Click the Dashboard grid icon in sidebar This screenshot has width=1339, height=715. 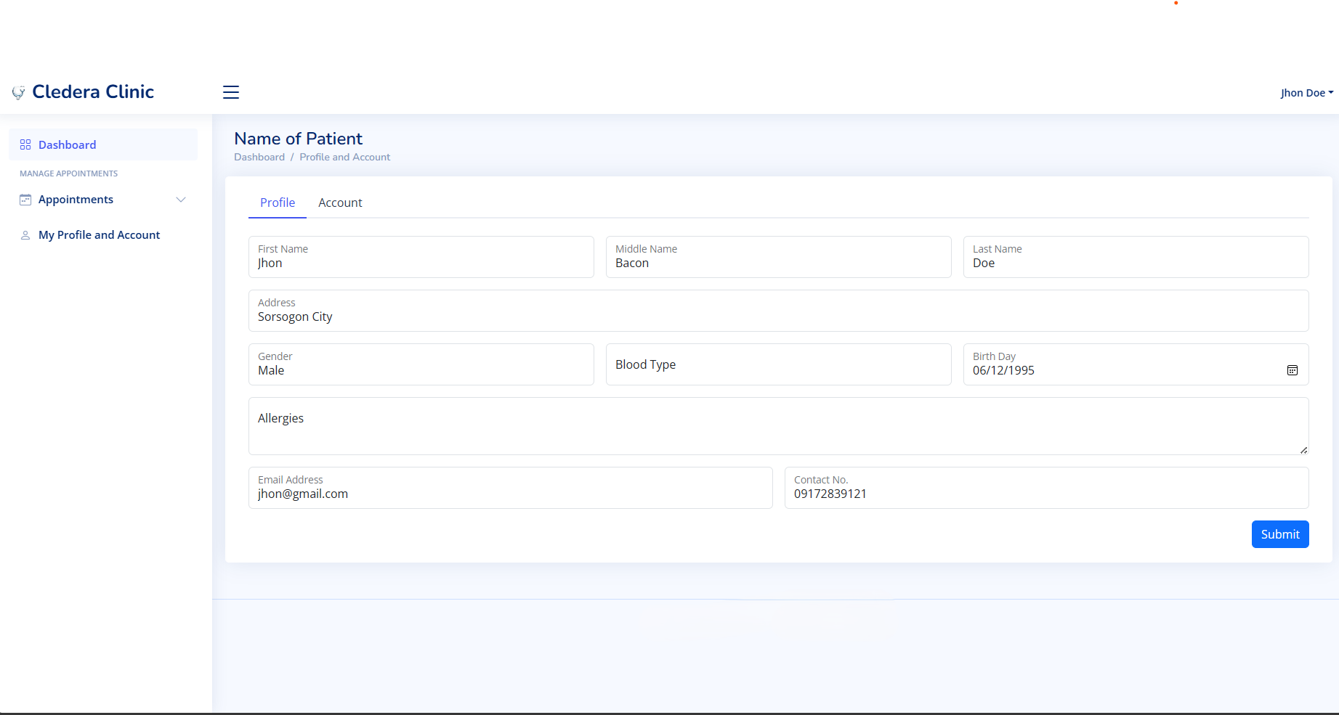[x=25, y=144]
